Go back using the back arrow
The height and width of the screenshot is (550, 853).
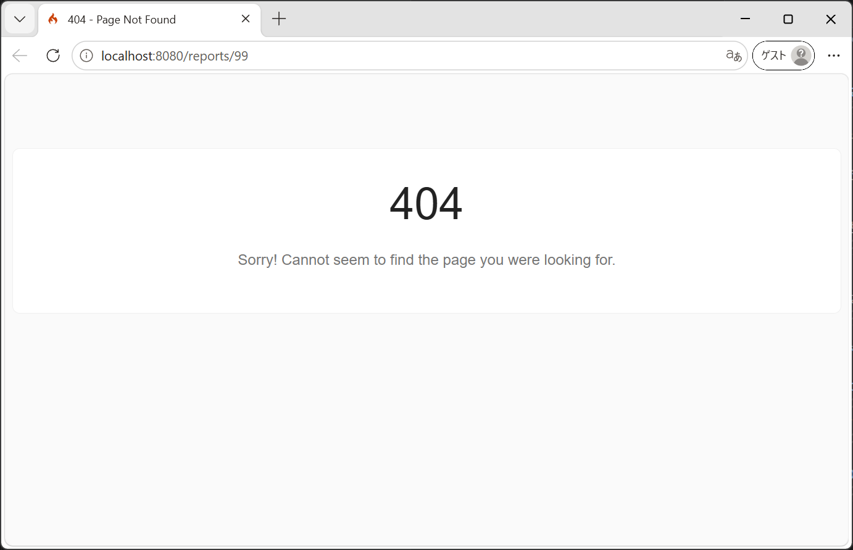click(x=20, y=56)
